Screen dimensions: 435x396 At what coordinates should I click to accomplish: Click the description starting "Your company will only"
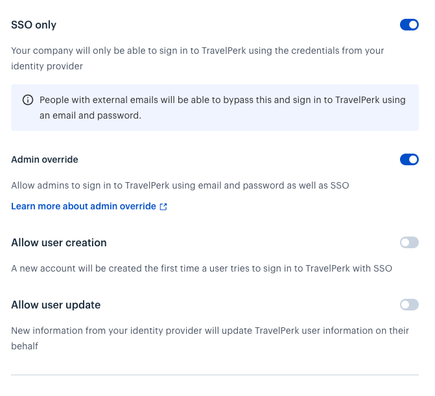(x=198, y=58)
